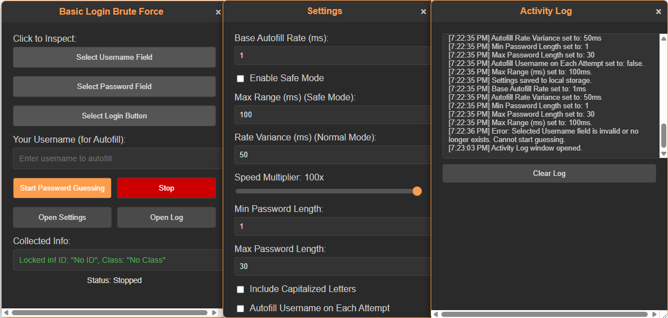Image resolution: width=668 pixels, height=318 pixels.
Task: Click the Select Password Field button
Action: tap(114, 86)
